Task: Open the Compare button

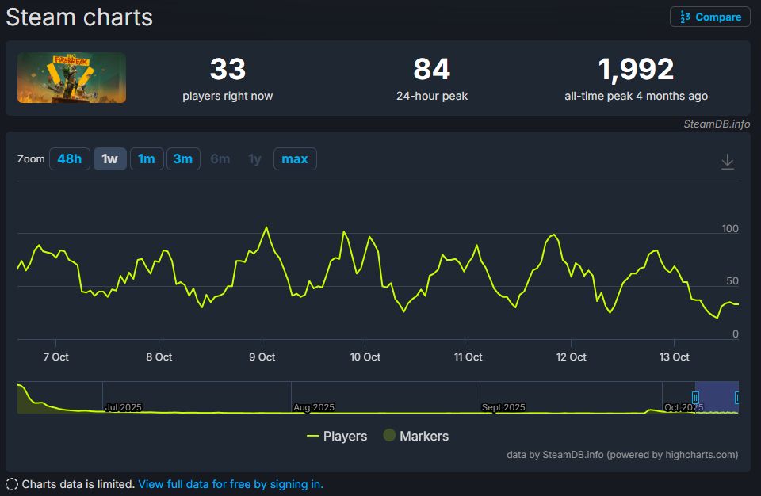Action: pyautogui.click(x=710, y=17)
